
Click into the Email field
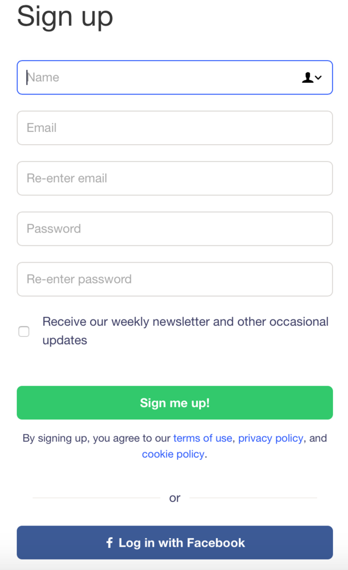point(175,128)
